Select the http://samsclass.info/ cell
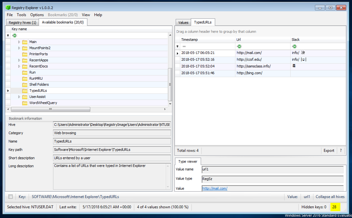Image resolution: width=352 pixels, height=218 pixels. coord(263,66)
